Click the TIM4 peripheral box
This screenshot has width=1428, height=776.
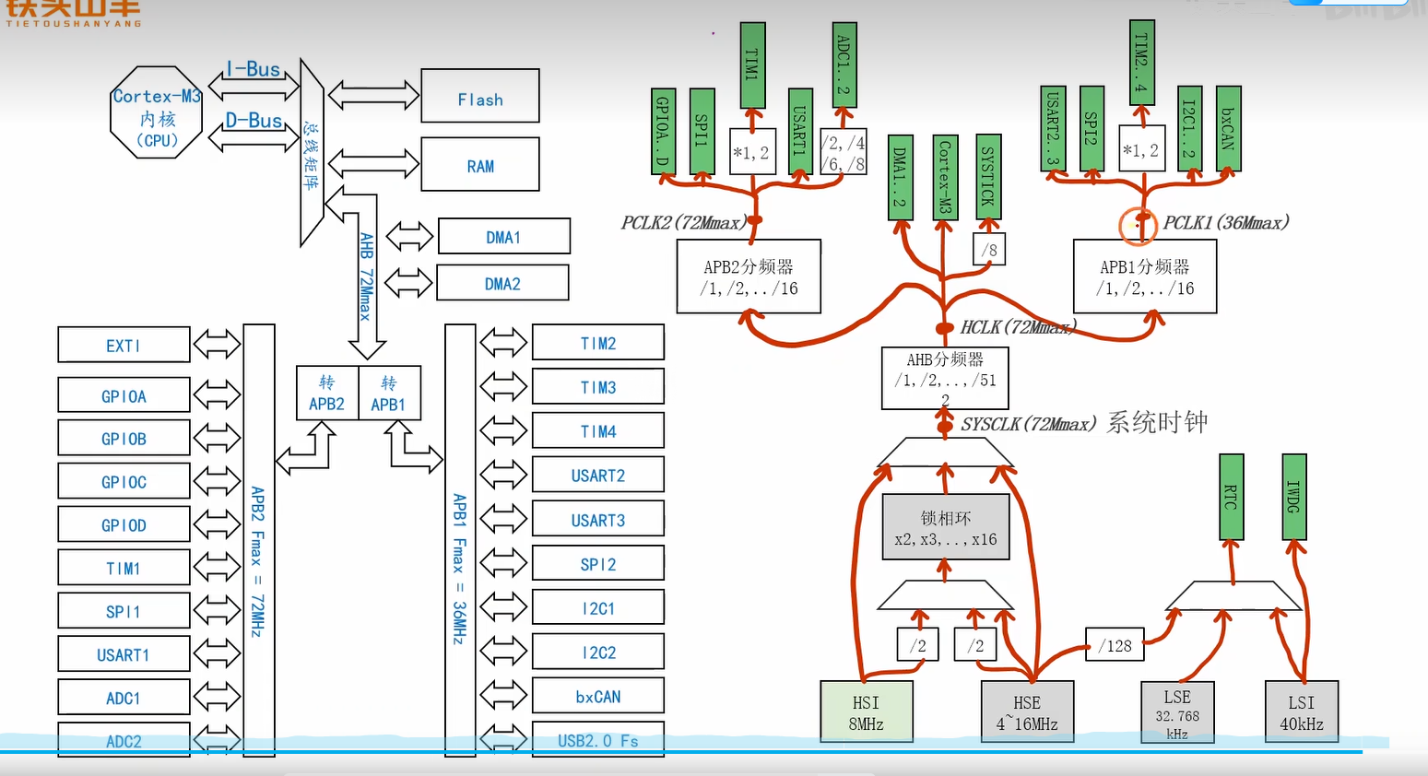coord(598,430)
